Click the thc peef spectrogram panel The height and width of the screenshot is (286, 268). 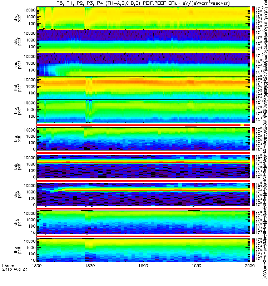(143, 65)
